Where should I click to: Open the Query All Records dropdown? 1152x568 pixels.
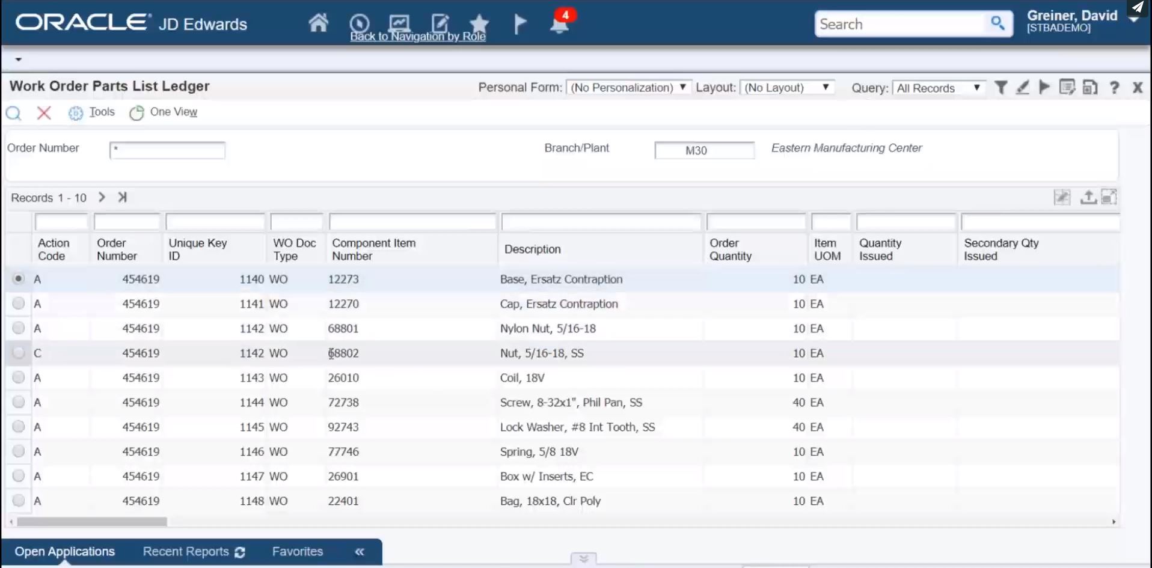(977, 87)
